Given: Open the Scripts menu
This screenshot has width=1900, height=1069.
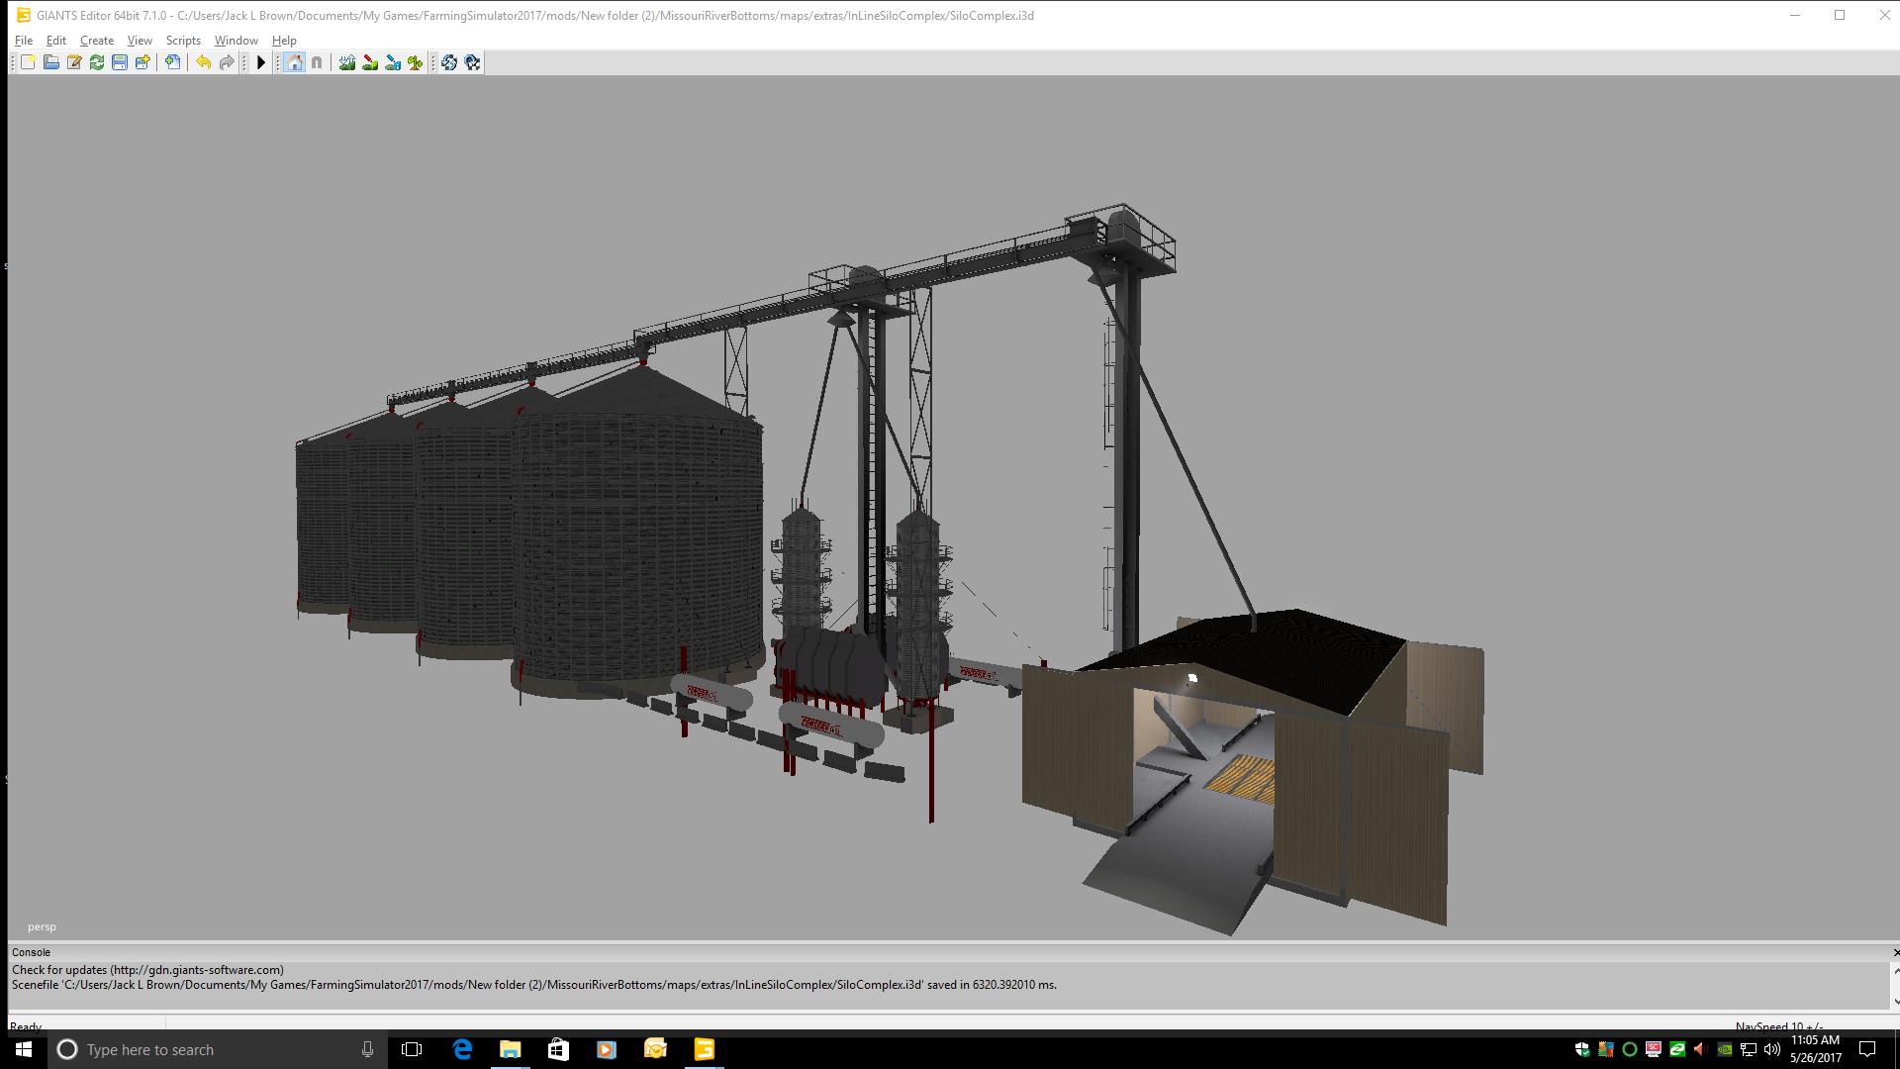Looking at the screenshot, I should tap(183, 41).
